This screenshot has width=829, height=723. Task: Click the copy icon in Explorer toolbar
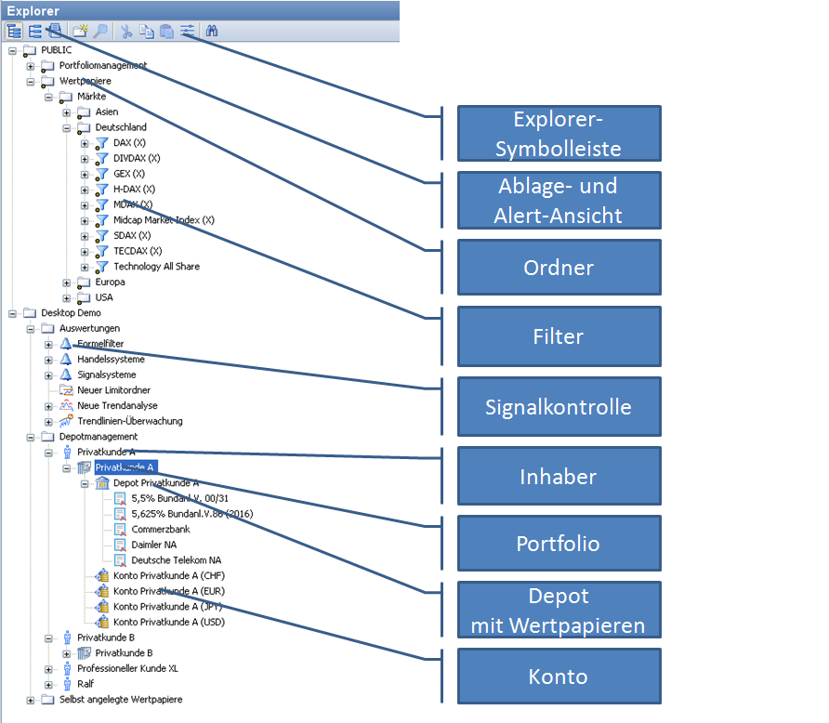click(146, 31)
